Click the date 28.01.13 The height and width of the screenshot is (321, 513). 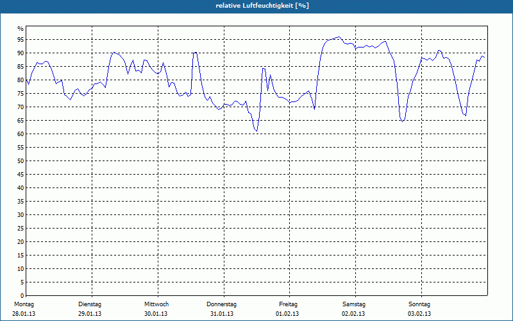(24, 314)
